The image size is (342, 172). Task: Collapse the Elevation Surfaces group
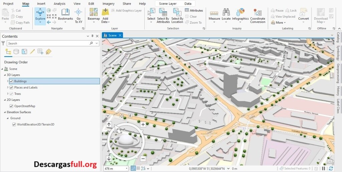5,112
